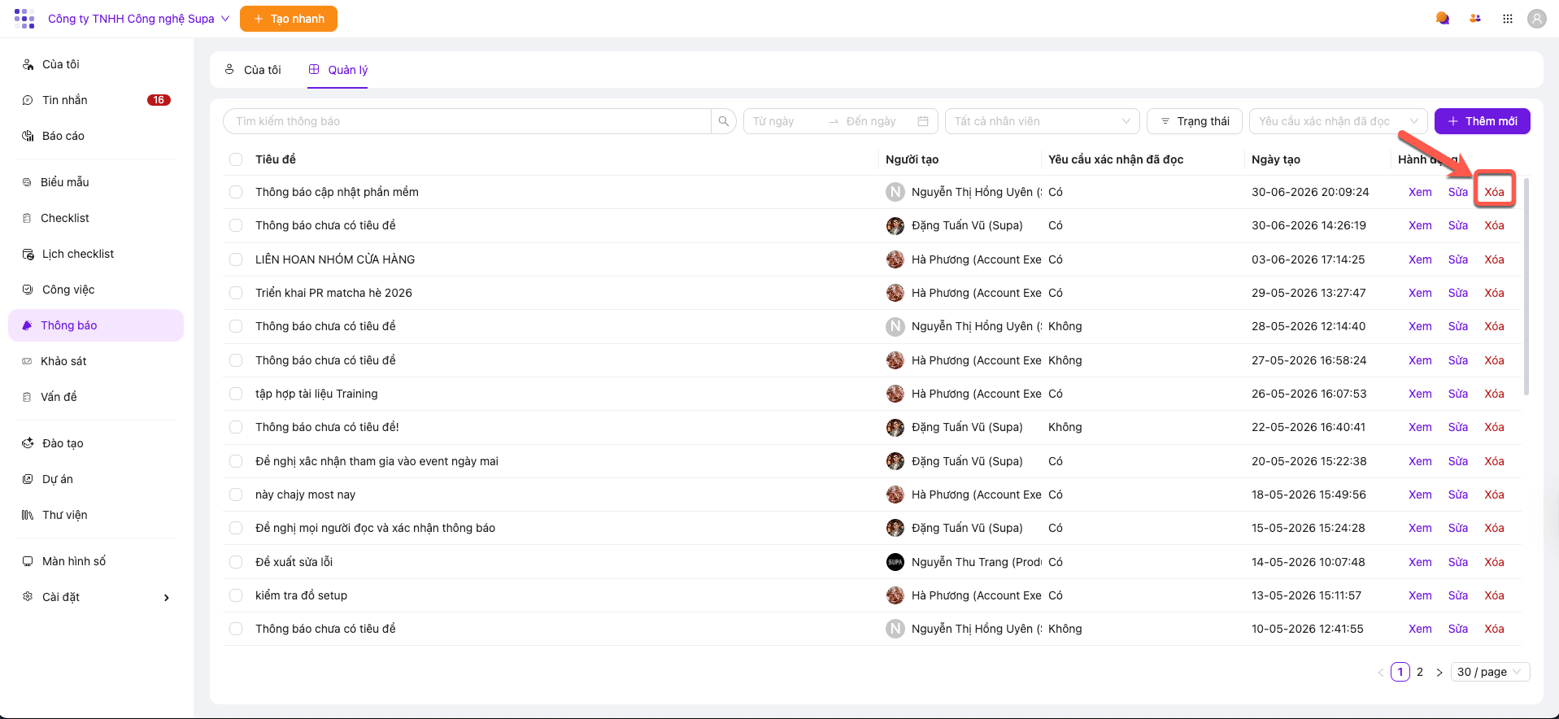Click Xóa for Triển khai PR matcha hè 2026

[x=1495, y=293]
